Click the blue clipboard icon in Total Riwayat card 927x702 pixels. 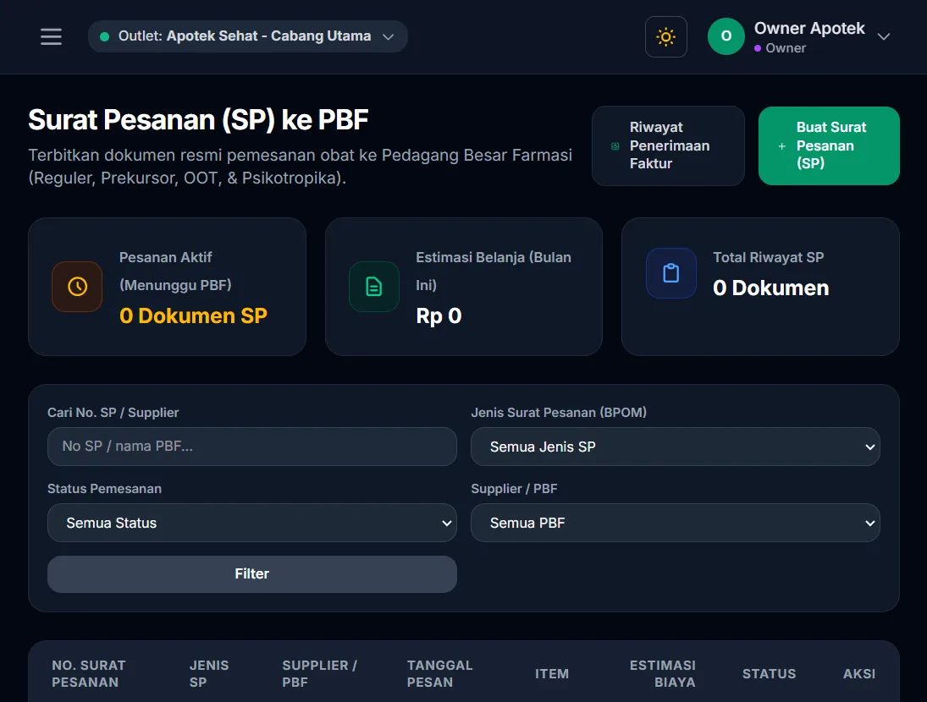click(671, 273)
